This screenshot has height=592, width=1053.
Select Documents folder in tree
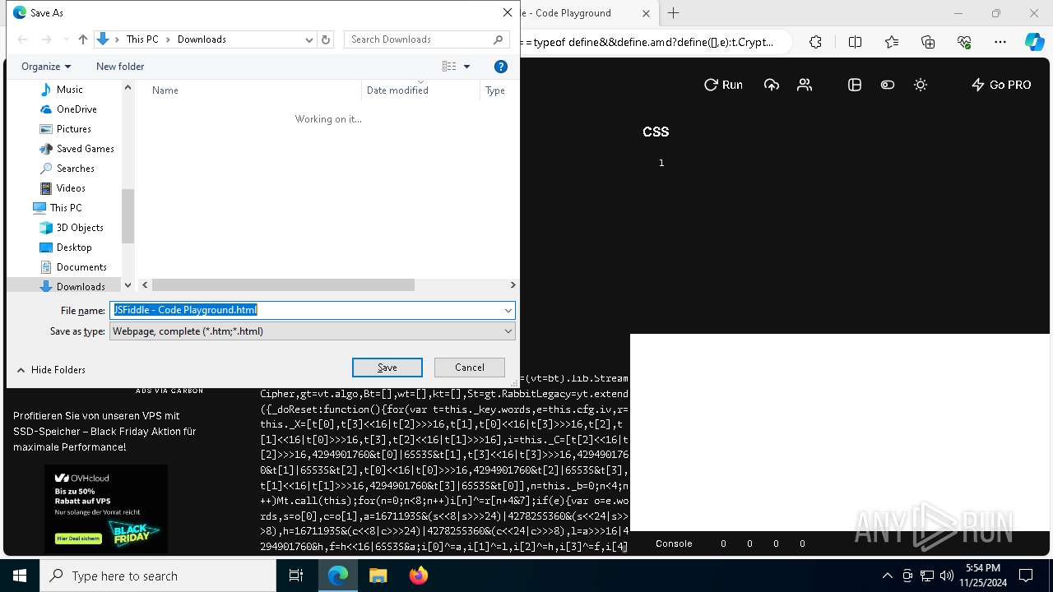(81, 267)
